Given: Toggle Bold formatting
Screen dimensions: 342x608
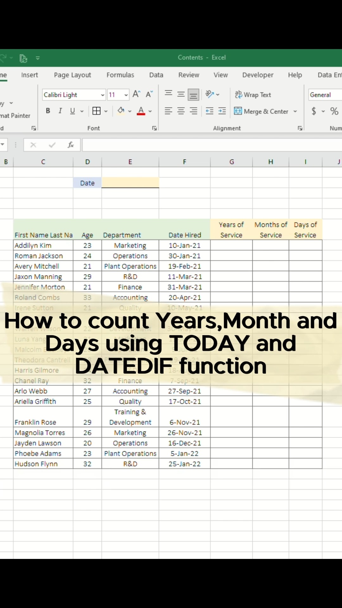Looking at the screenshot, I should (48, 111).
